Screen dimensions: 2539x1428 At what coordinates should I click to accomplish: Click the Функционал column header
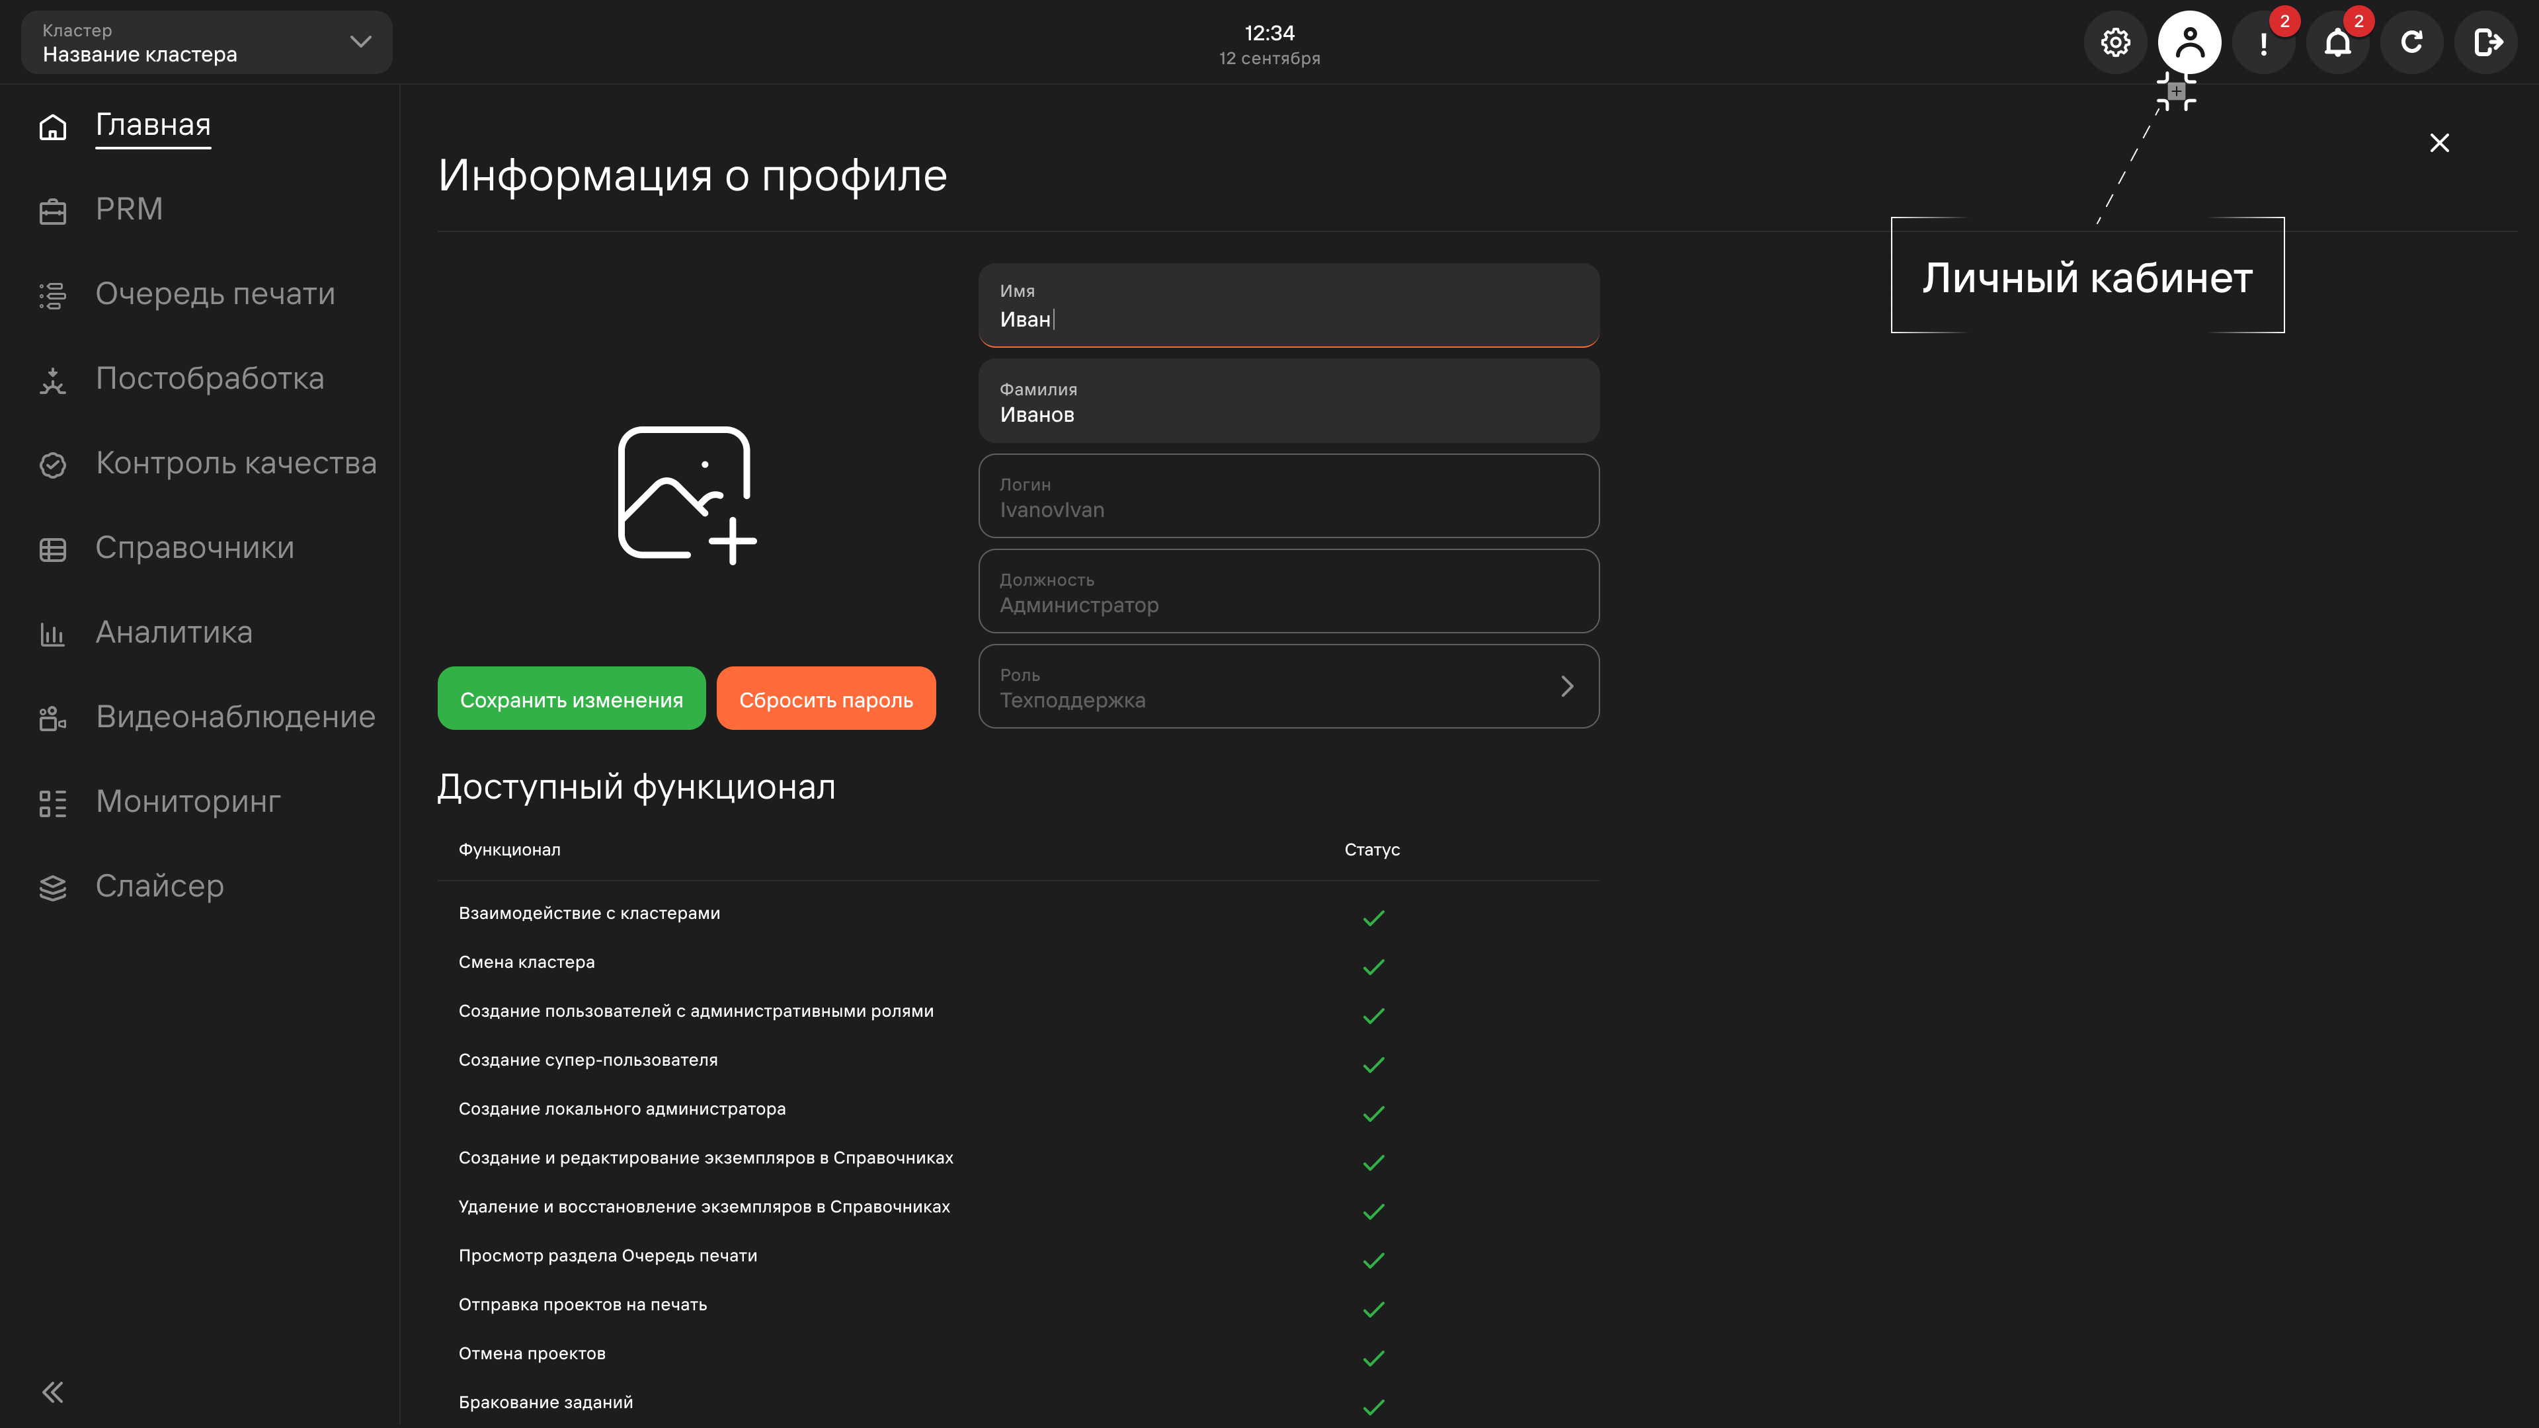[510, 850]
